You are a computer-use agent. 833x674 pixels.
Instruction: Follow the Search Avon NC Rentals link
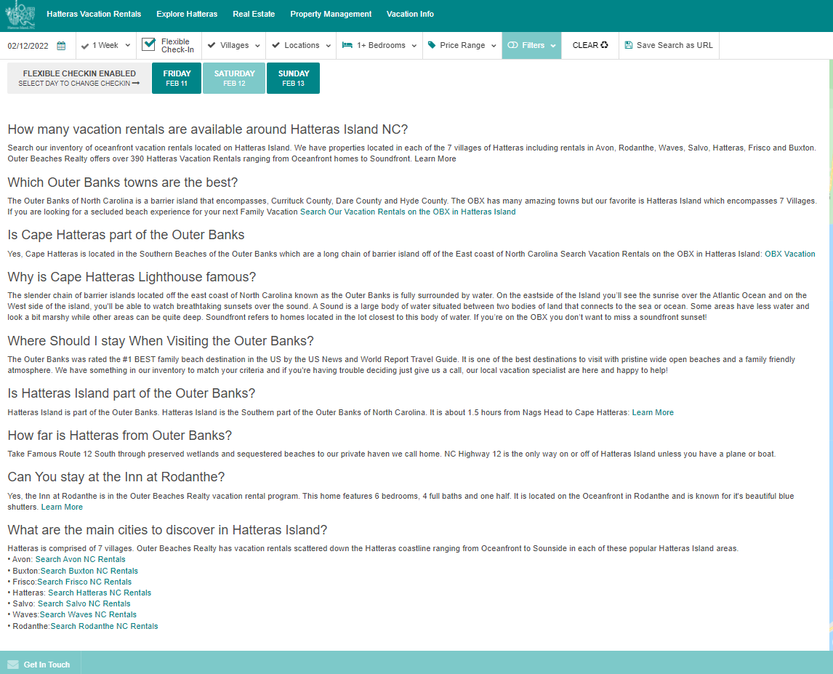[80, 560]
